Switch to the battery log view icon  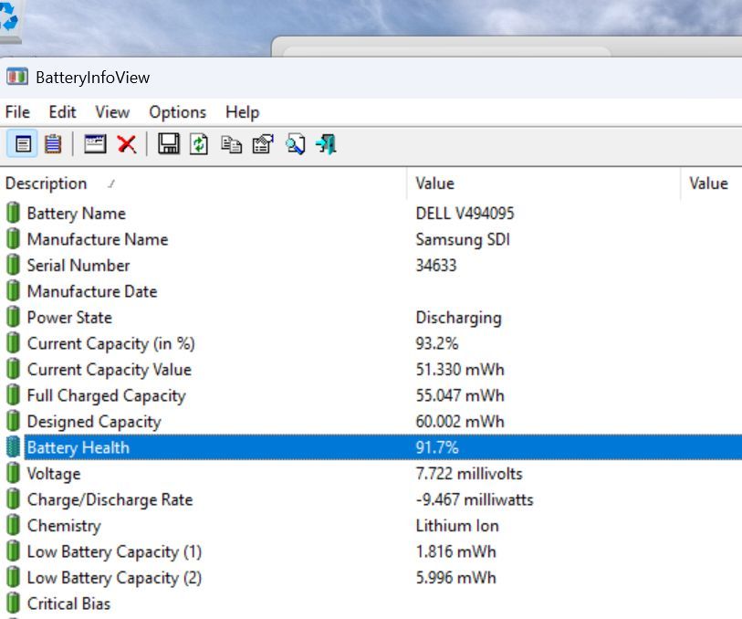click(53, 144)
